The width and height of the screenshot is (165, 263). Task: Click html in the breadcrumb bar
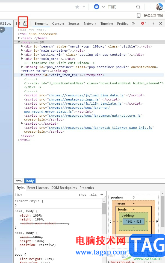click(x=19, y=181)
